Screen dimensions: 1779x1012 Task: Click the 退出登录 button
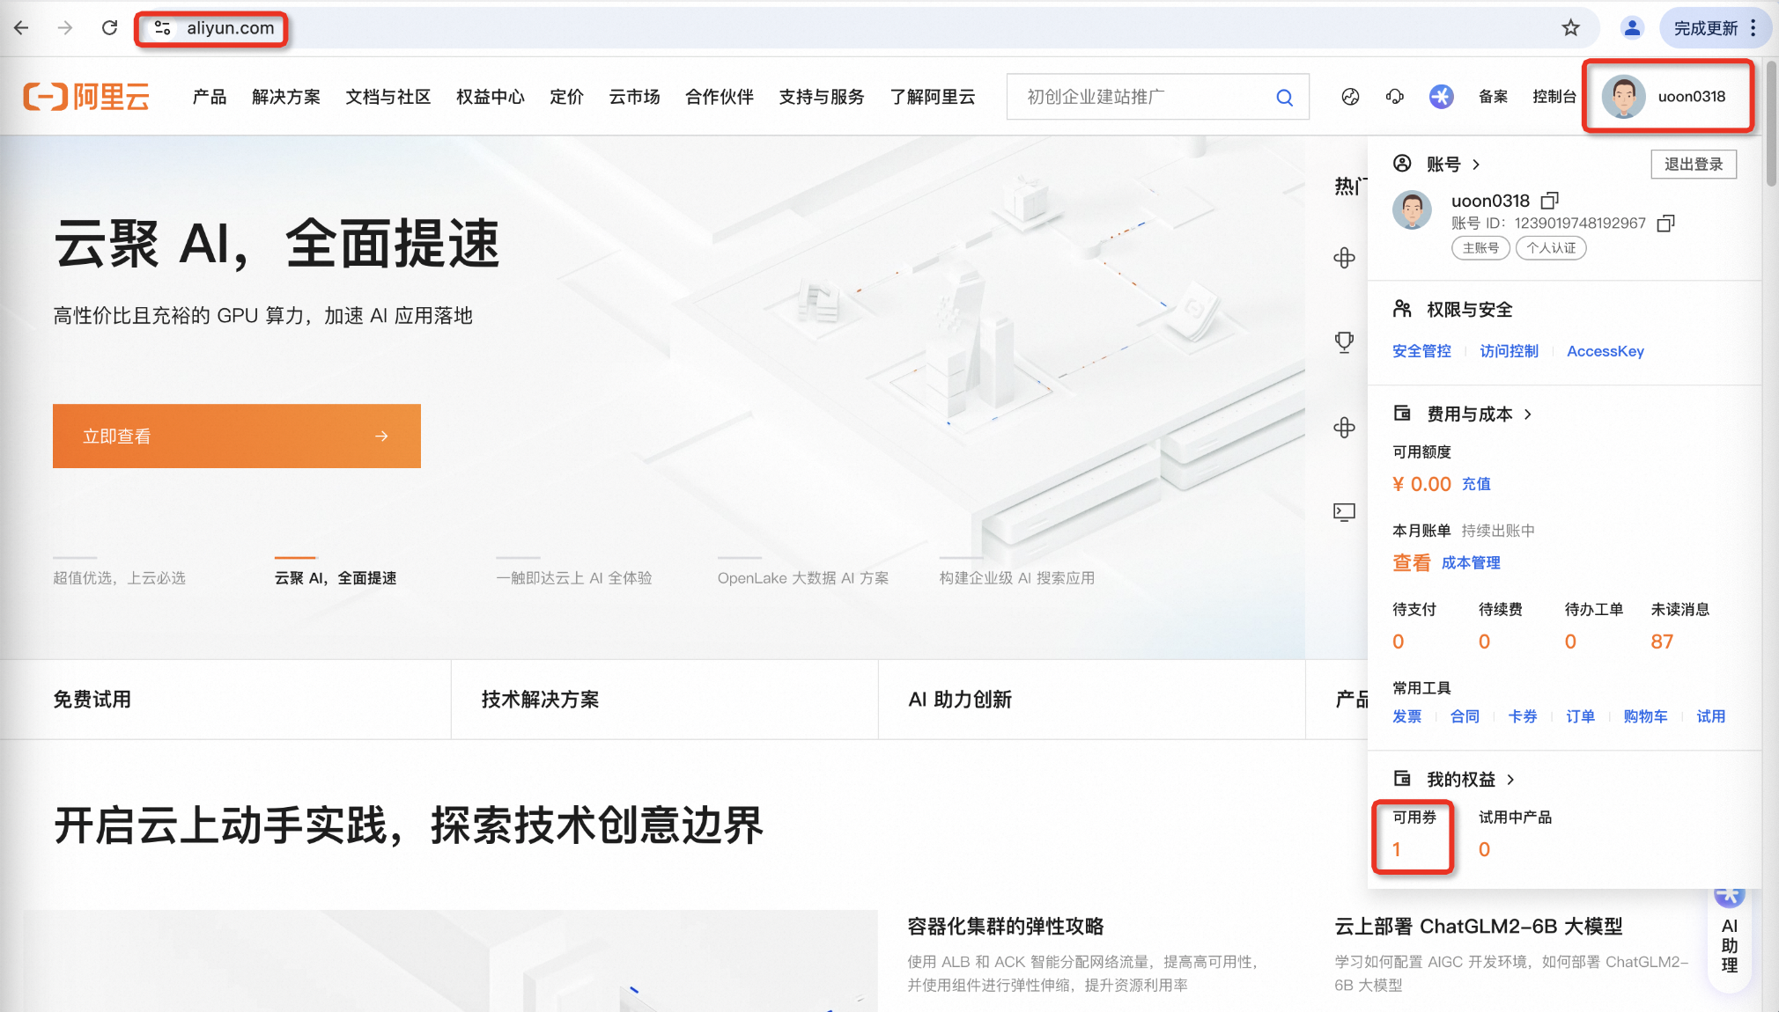coord(1693,165)
